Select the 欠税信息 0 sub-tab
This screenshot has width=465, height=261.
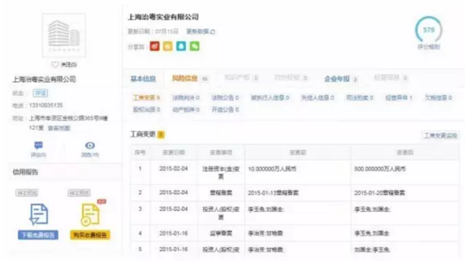[438, 98]
